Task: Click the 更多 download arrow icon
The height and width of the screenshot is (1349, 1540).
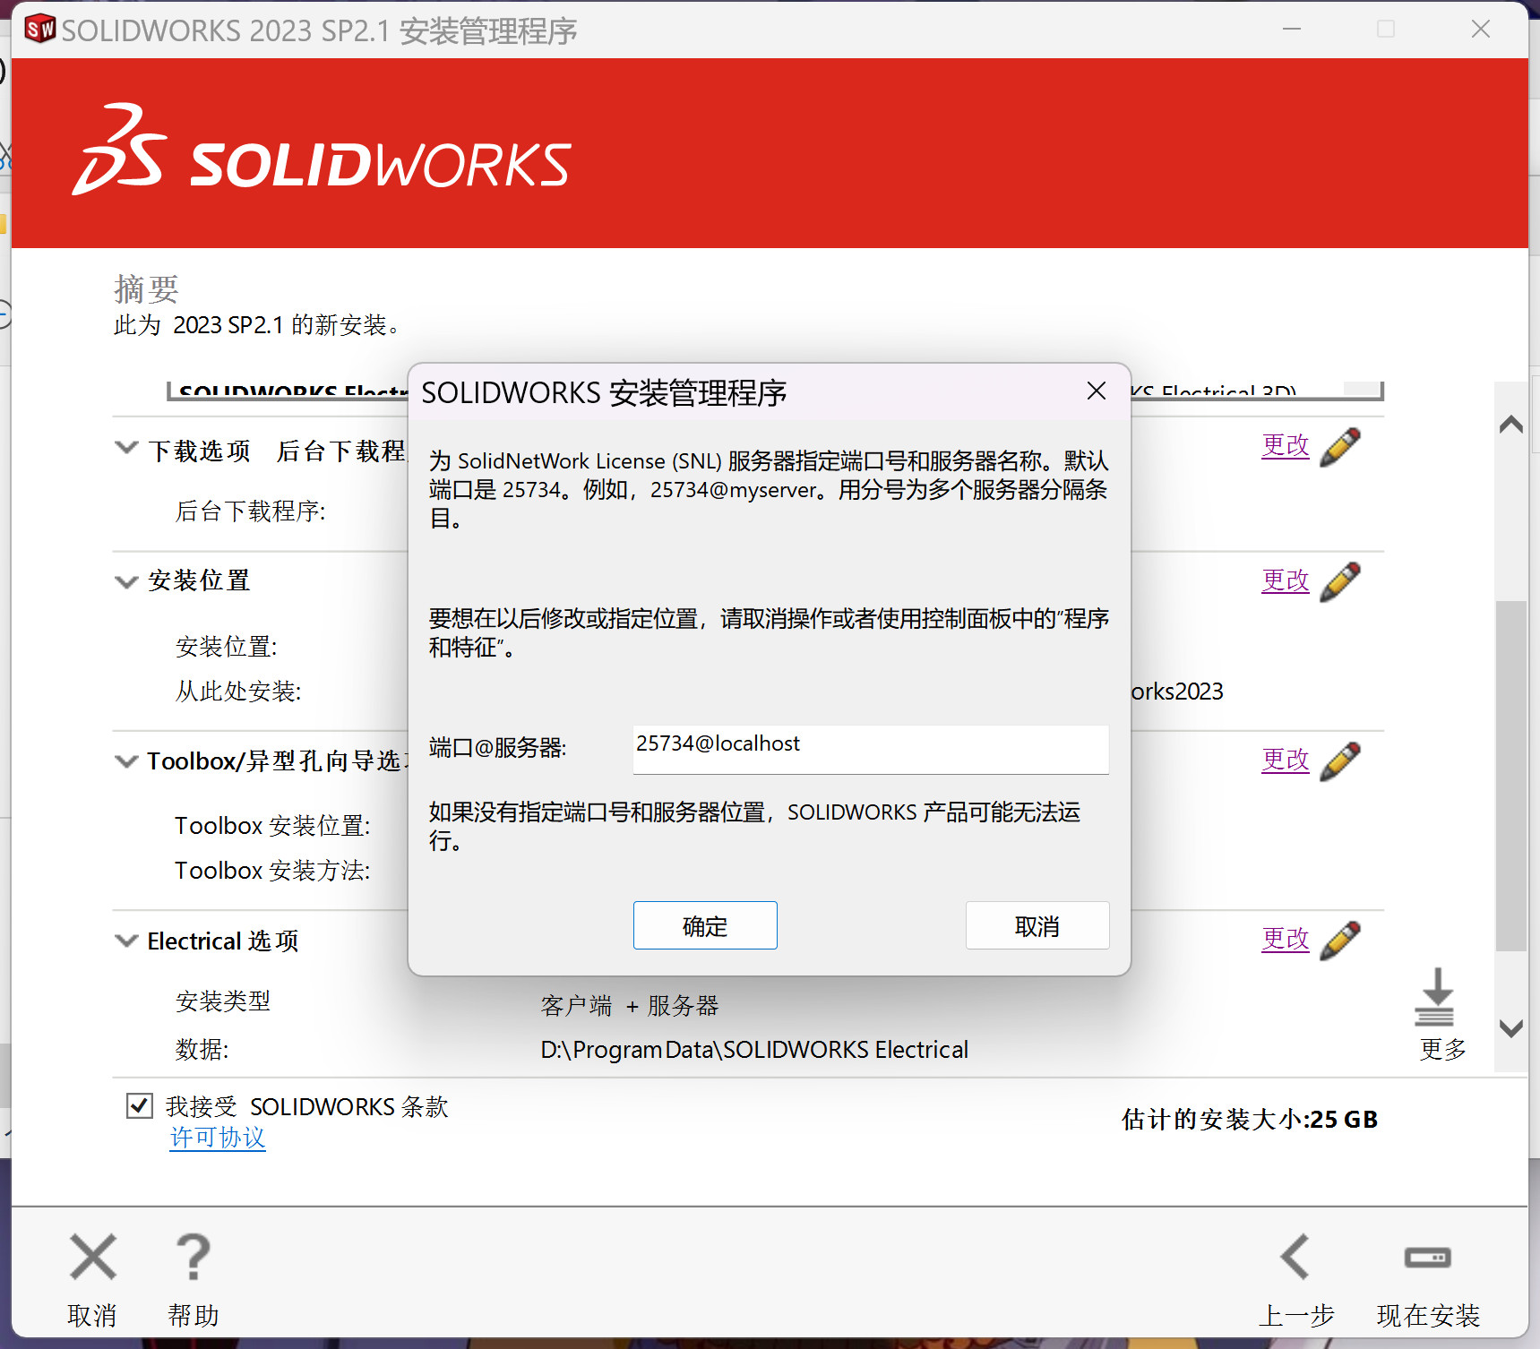Action: point(1435,998)
